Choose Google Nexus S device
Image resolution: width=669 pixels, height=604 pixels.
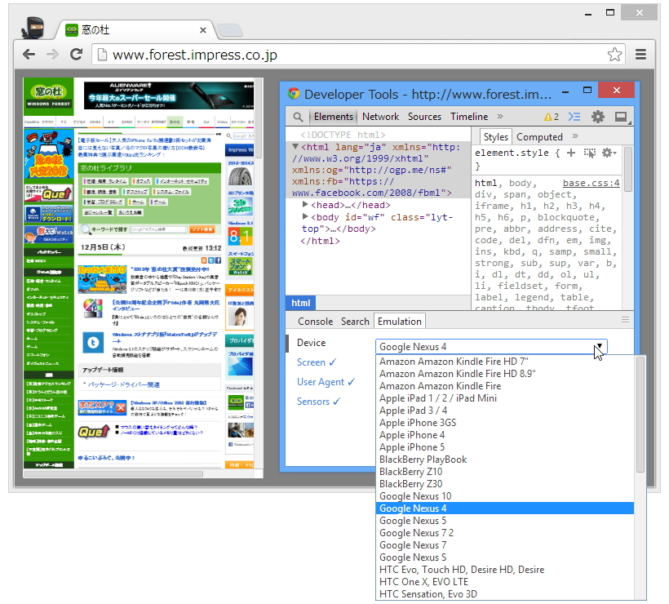click(x=505, y=557)
